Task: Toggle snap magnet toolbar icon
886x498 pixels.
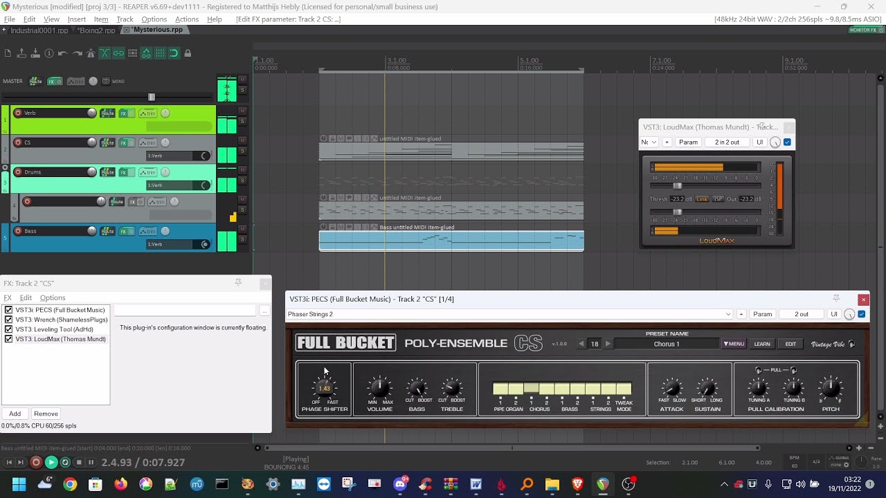Action: 174,53
